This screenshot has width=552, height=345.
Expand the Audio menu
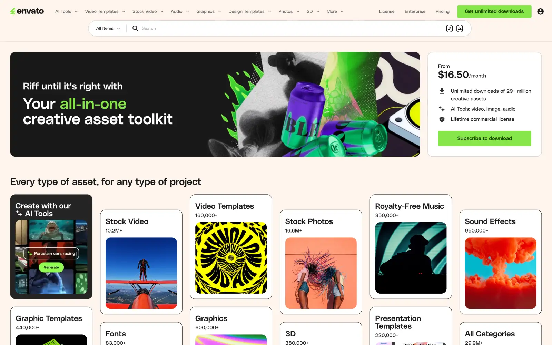coord(180,11)
